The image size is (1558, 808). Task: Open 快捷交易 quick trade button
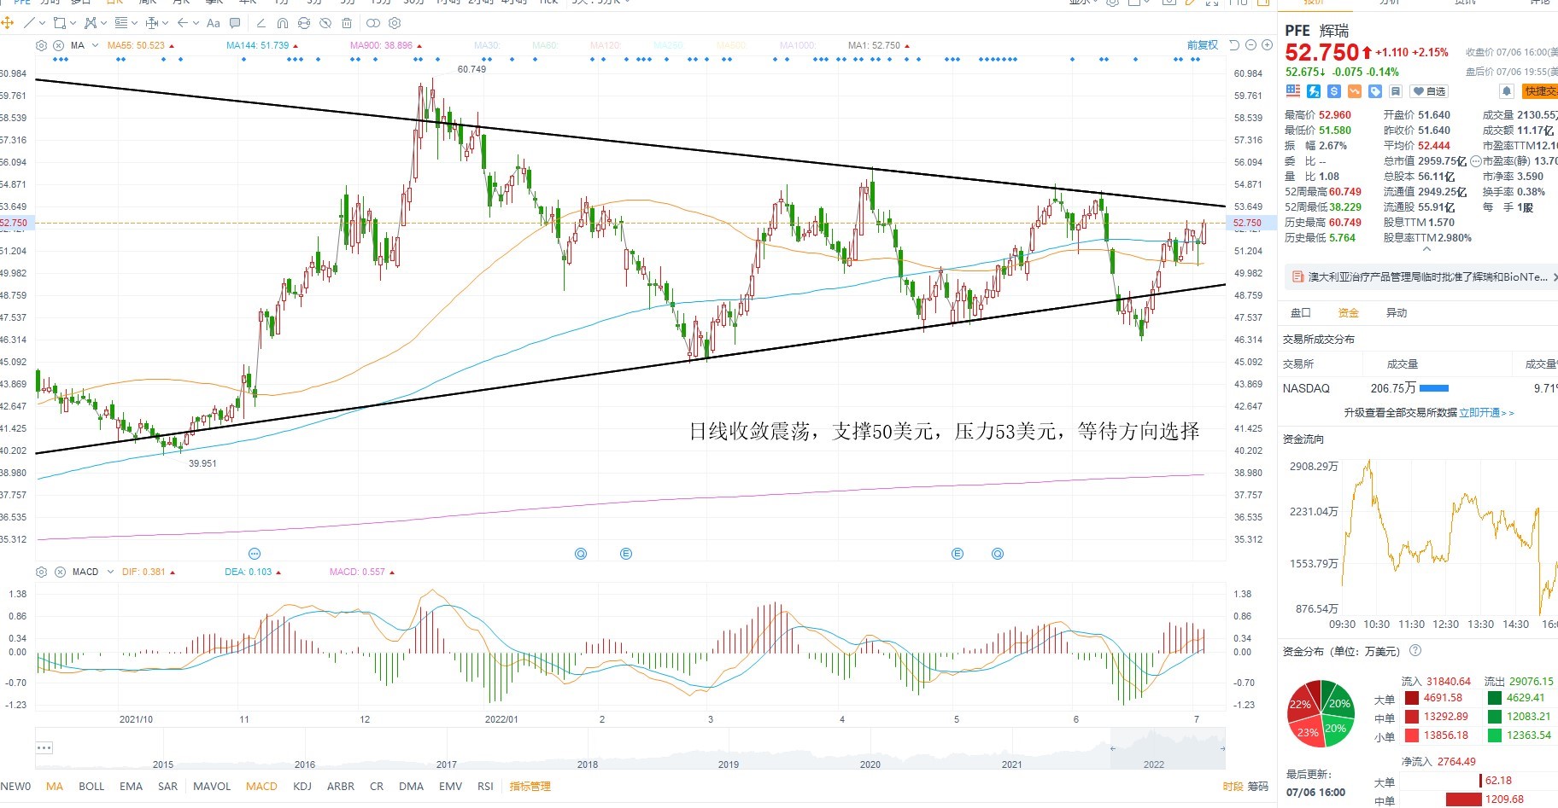(x=1540, y=91)
